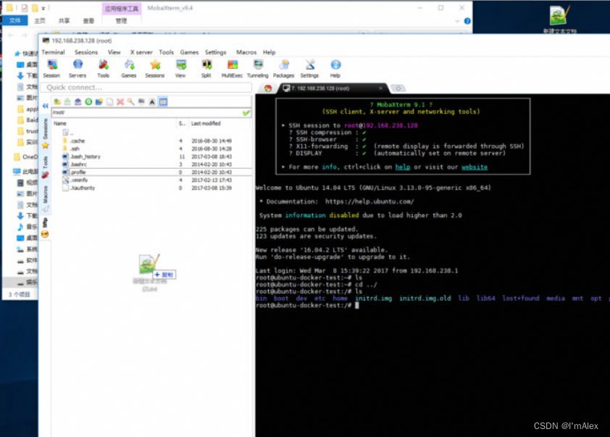This screenshot has width=610, height=437.
Task: Open the Games toolbar icon with the gamepad
Action: 129,69
